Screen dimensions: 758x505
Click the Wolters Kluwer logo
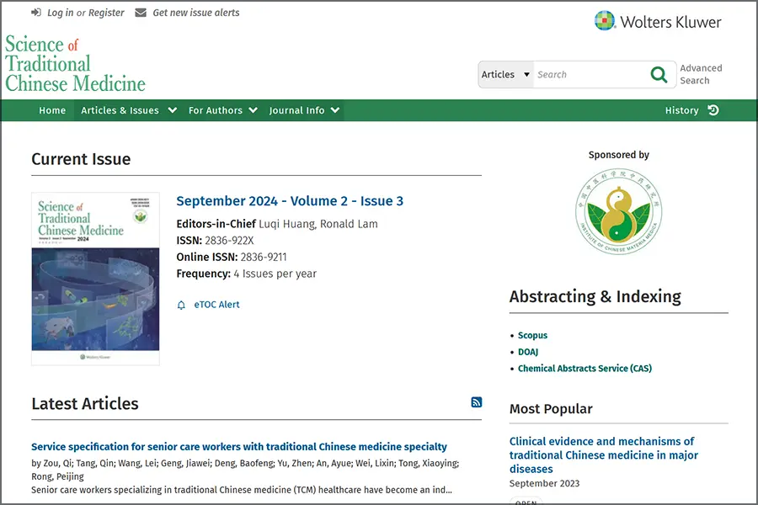[658, 21]
